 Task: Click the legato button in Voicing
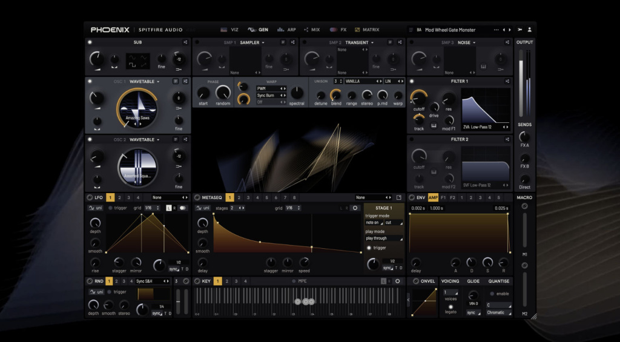coord(450,307)
